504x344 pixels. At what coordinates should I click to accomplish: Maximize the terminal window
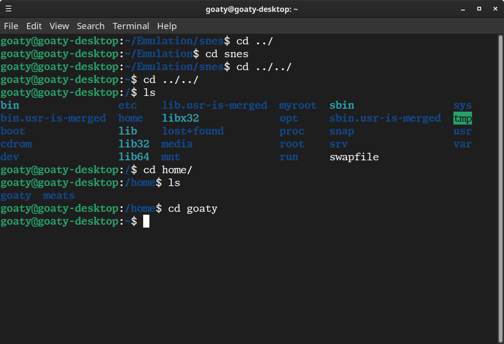pyautogui.click(x=479, y=9)
